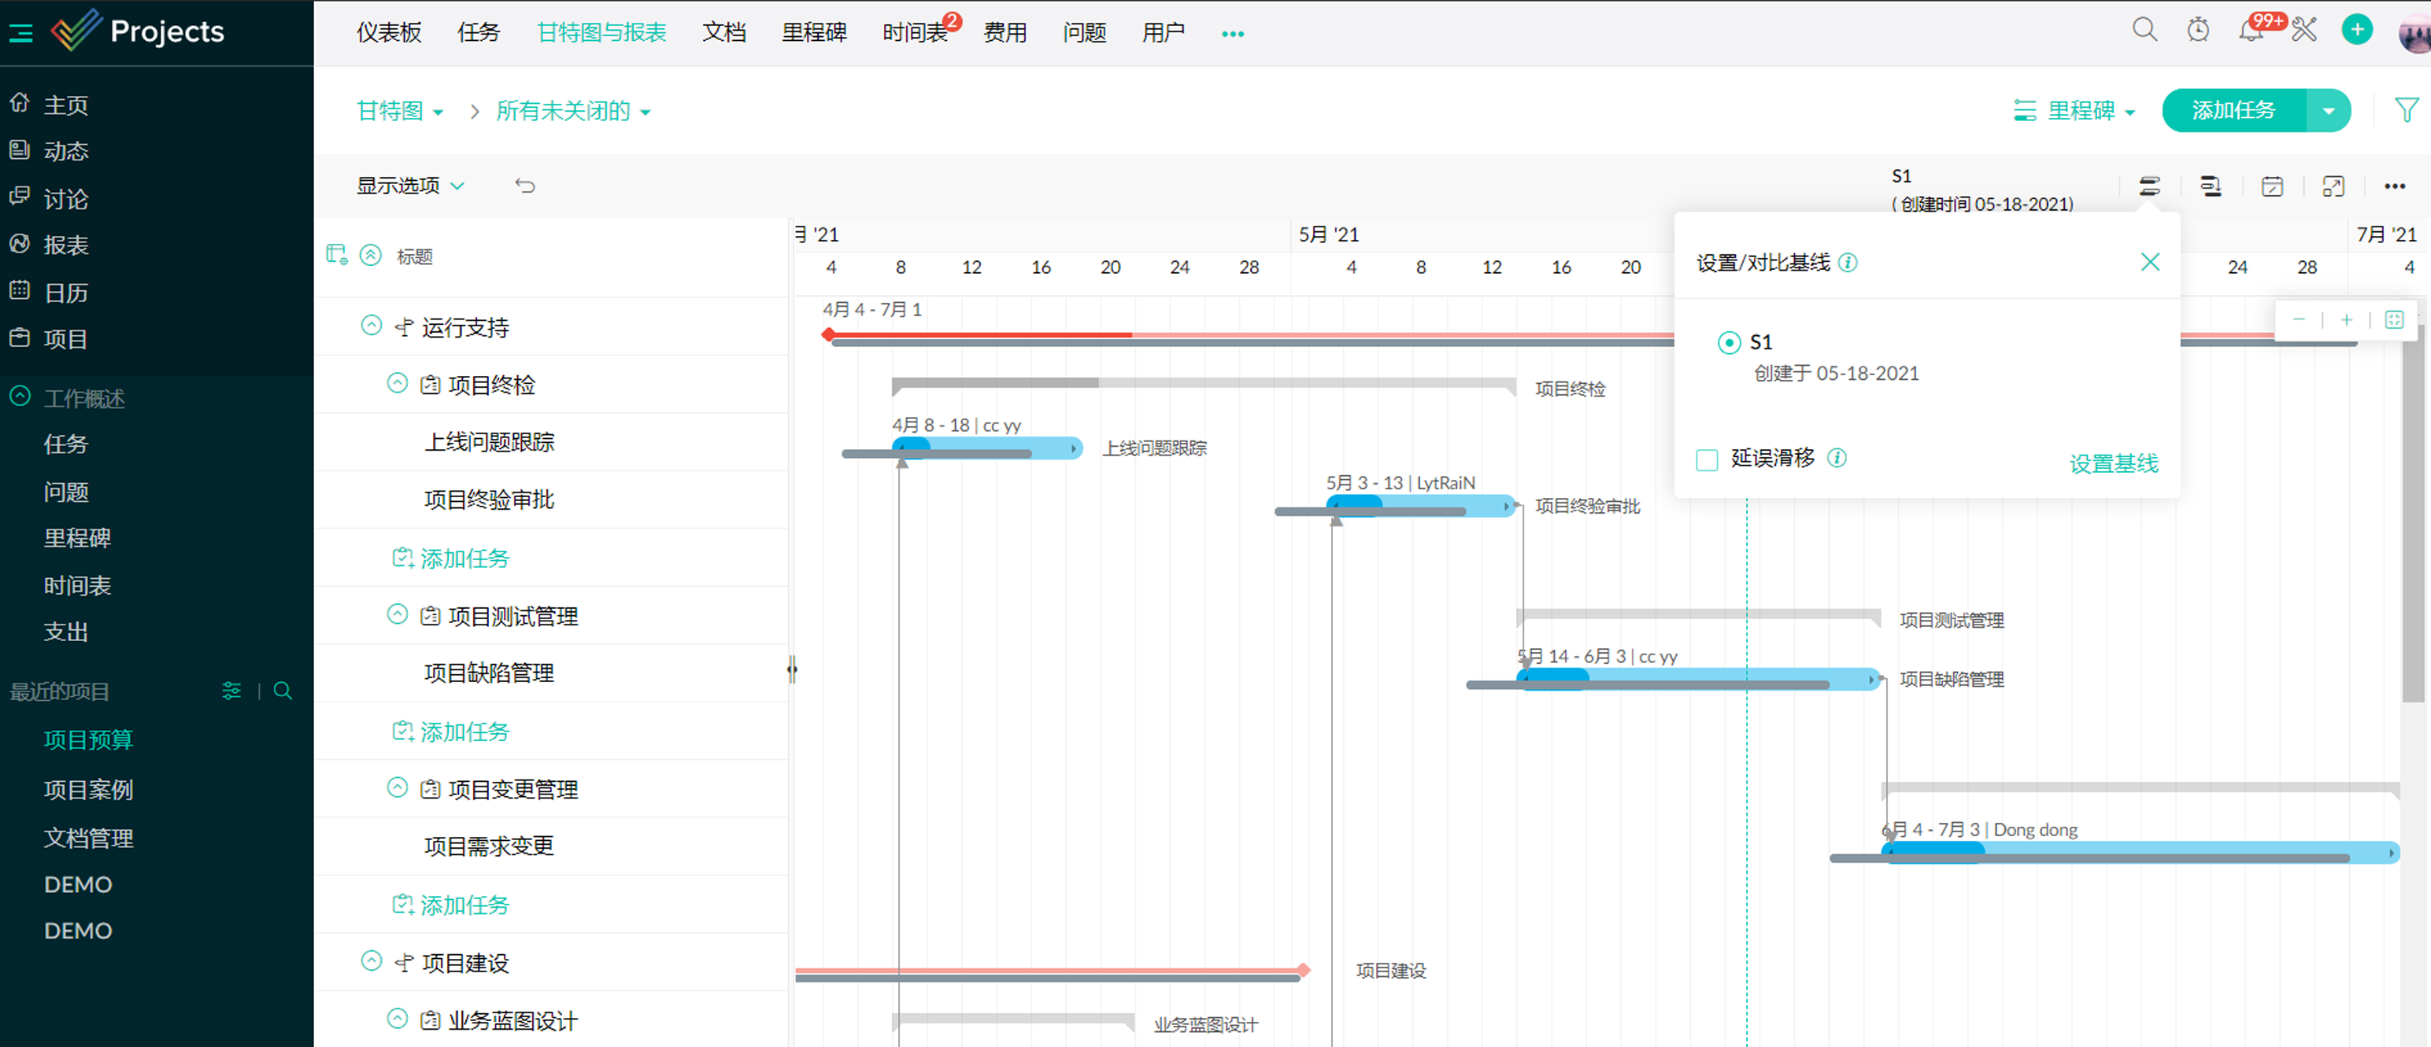Screen dimensions: 2431x1047
Task: Open the 显示选项 dropdown
Action: click(x=409, y=186)
